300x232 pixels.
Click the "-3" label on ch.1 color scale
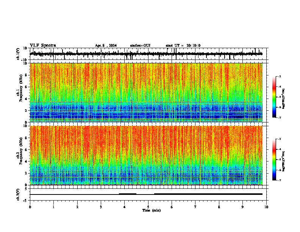tap(279, 76)
